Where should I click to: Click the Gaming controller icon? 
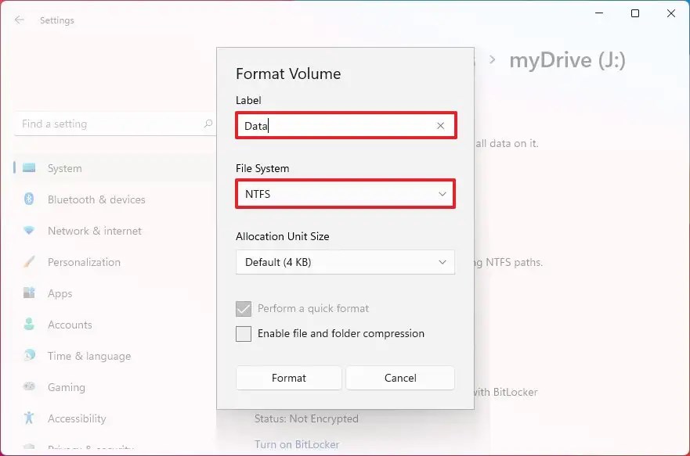pos(29,387)
